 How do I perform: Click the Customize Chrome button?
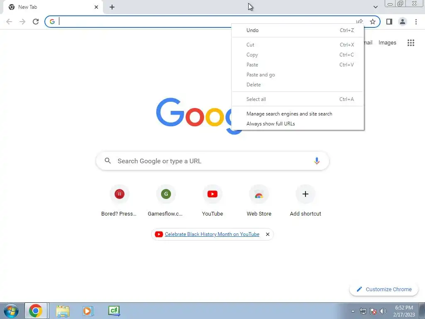[384, 290]
